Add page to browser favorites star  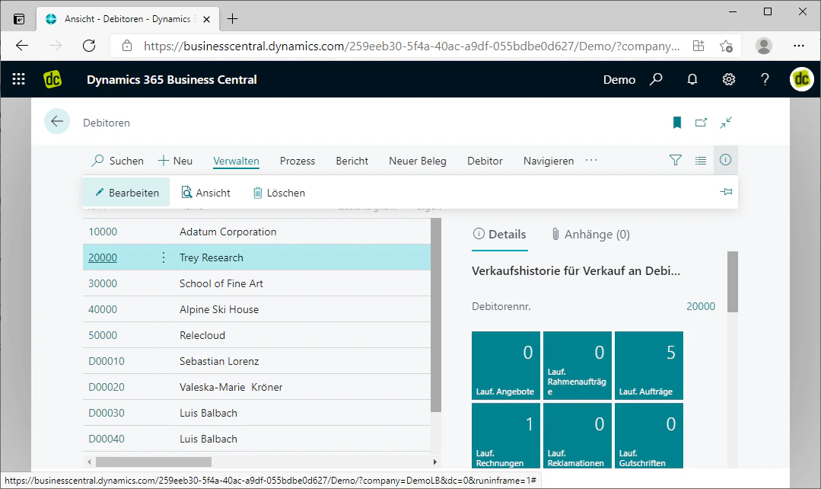tap(726, 46)
